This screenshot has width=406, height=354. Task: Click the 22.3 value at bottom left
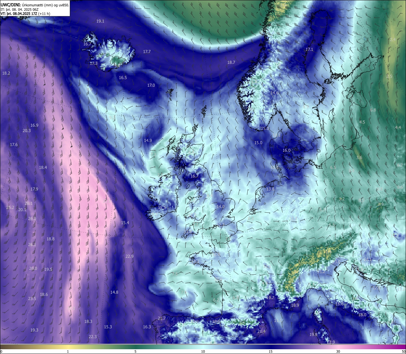click(93, 337)
